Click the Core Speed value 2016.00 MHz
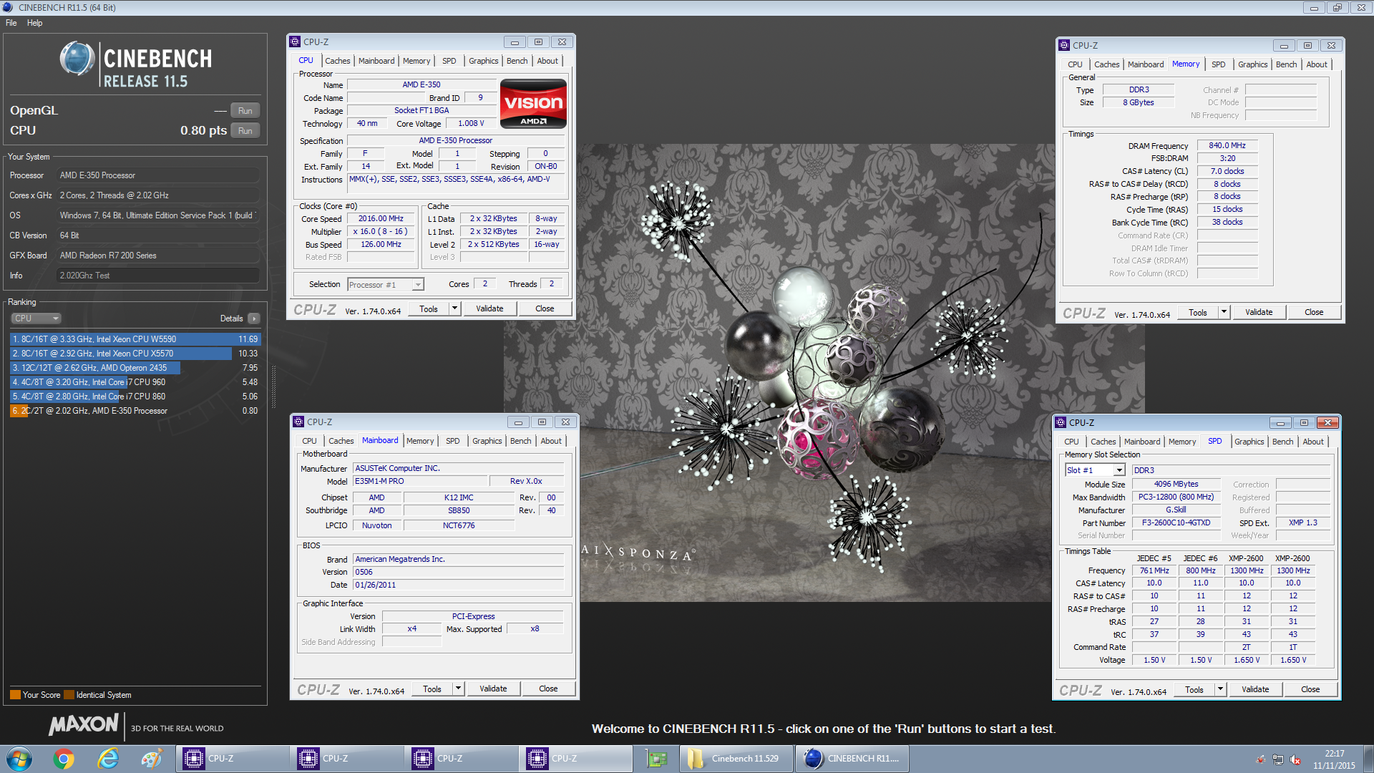Screen dimensions: 1374x773 pyautogui.click(x=381, y=219)
